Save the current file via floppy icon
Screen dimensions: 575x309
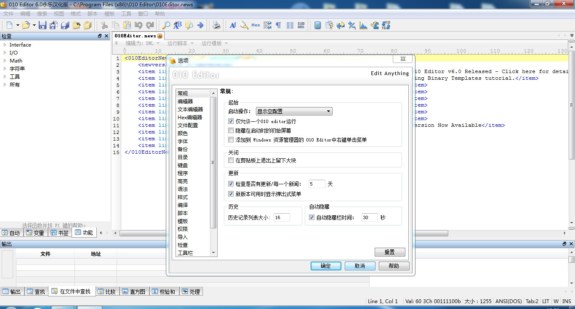[x=43, y=25]
